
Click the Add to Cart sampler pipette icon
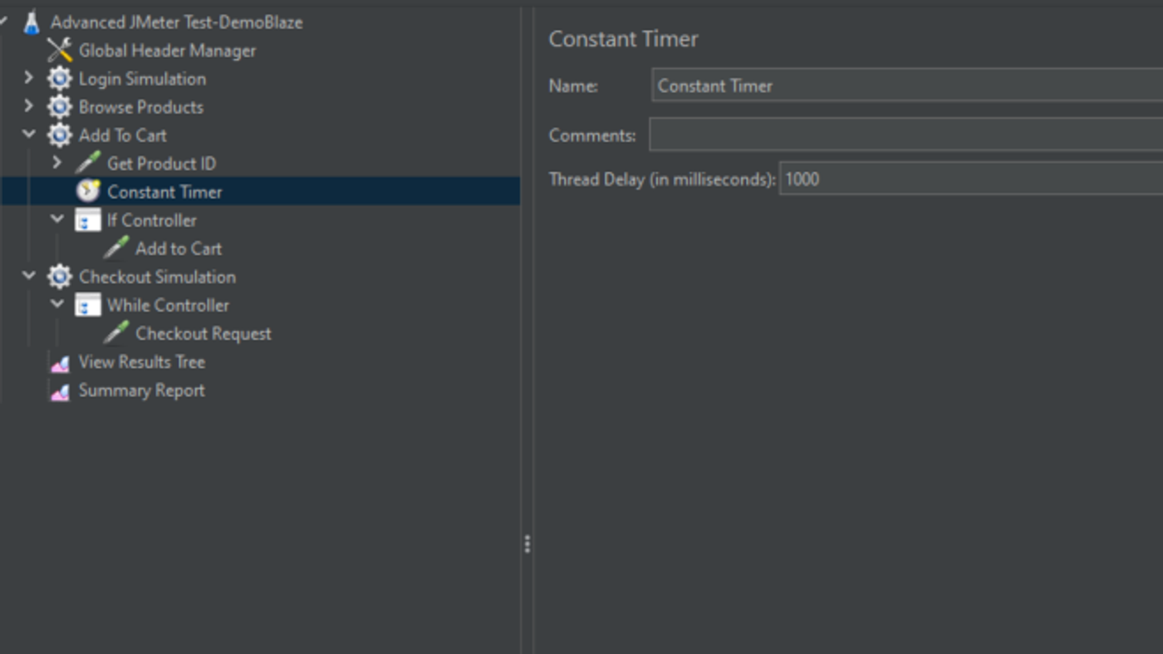tap(116, 248)
